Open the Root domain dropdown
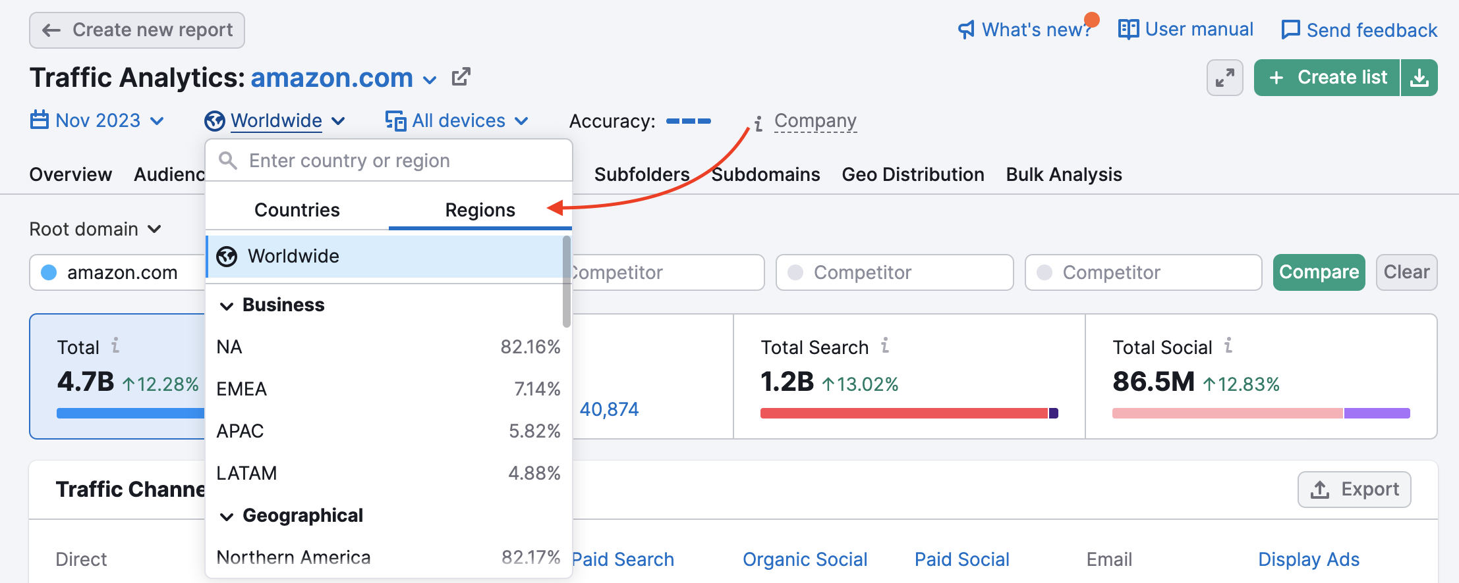 pyautogui.click(x=96, y=229)
